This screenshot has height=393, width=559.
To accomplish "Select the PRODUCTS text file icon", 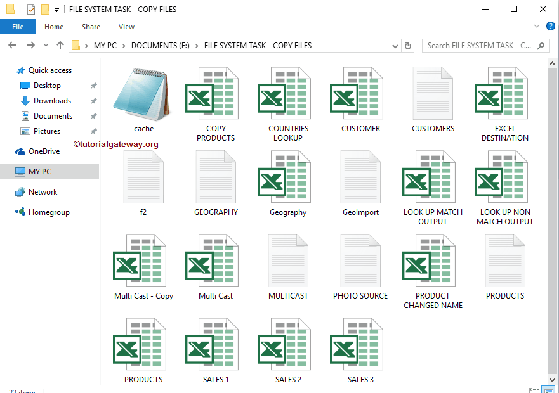I will coord(505,261).
